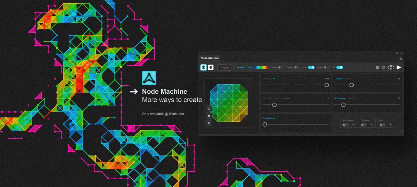Image resolution: width=417 pixels, height=187 pixels.
Task: Click plus icon in Distance box
Action: 372,125
